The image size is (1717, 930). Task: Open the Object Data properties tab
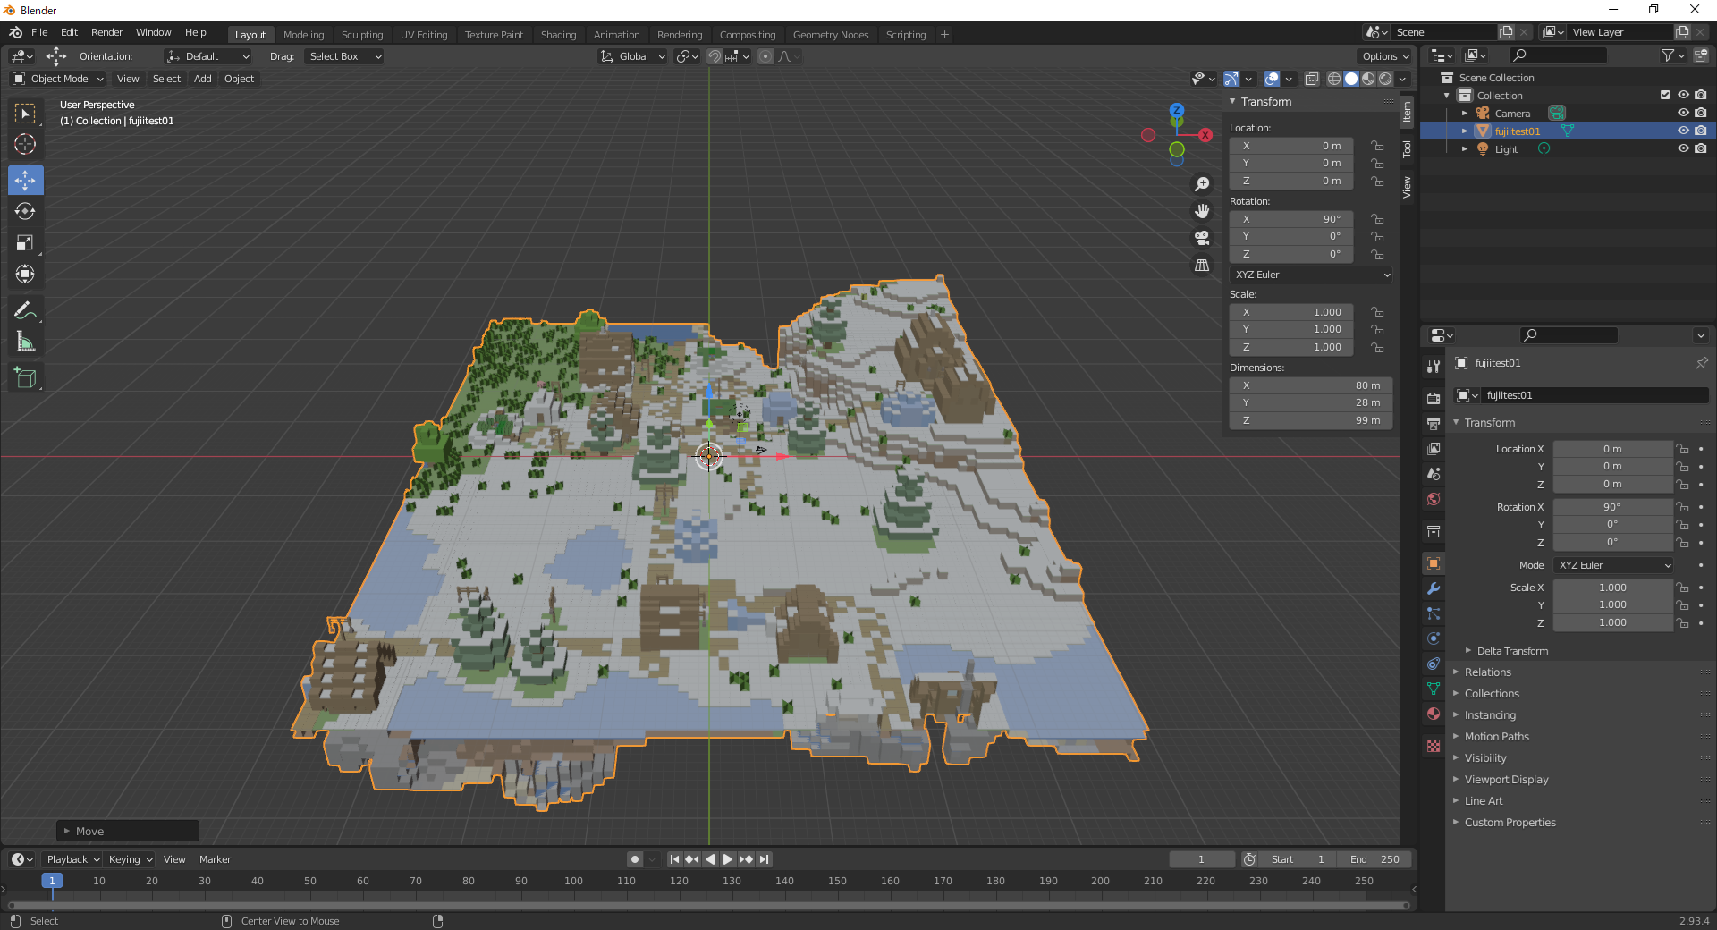click(x=1434, y=689)
